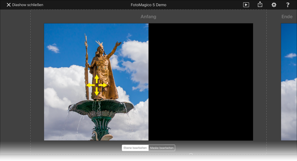Click the FotoMagico 5 Demo title
Image resolution: width=297 pixels, height=161 pixels.
click(x=148, y=5)
